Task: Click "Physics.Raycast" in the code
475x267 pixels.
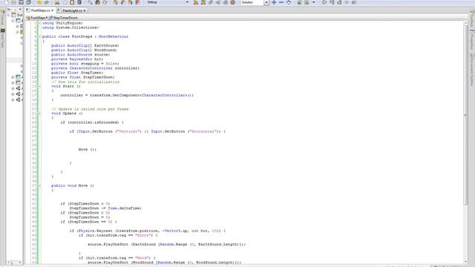Action: (95, 231)
